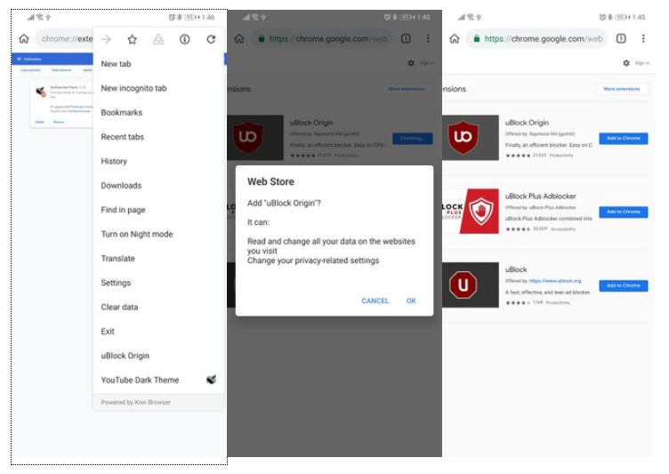Screen dimensions: 669x474
Task: Click the YouTube Dark Theme brush icon in the menu
Action: (x=211, y=379)
